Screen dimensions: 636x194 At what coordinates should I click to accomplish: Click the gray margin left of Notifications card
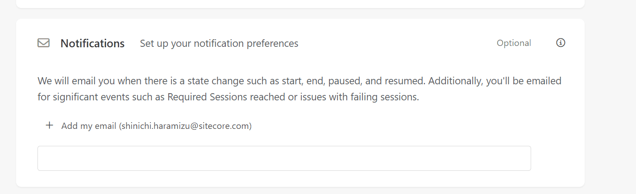(8, 103)
